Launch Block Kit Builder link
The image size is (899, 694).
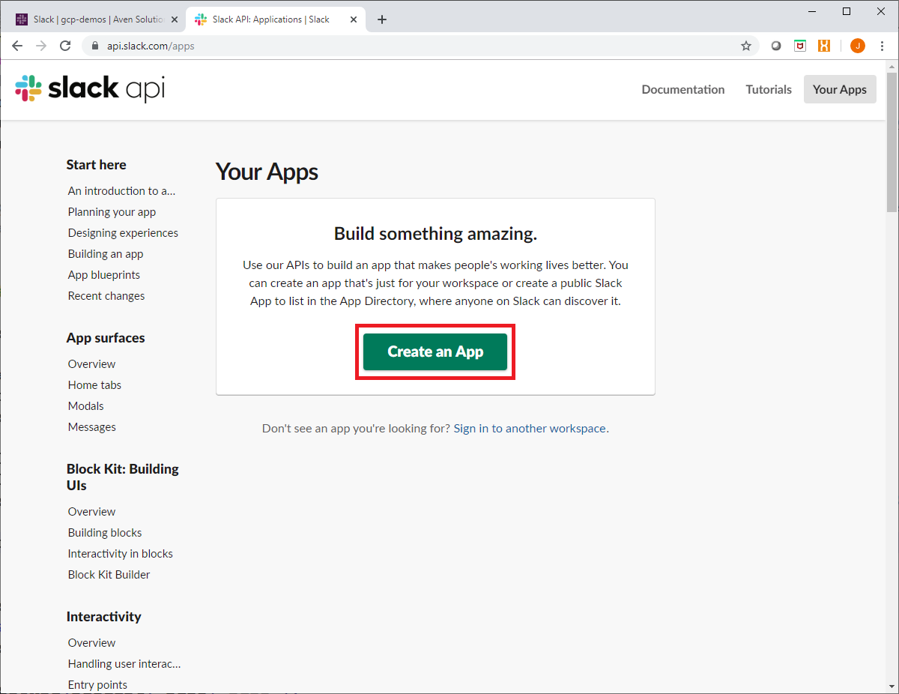109,575
